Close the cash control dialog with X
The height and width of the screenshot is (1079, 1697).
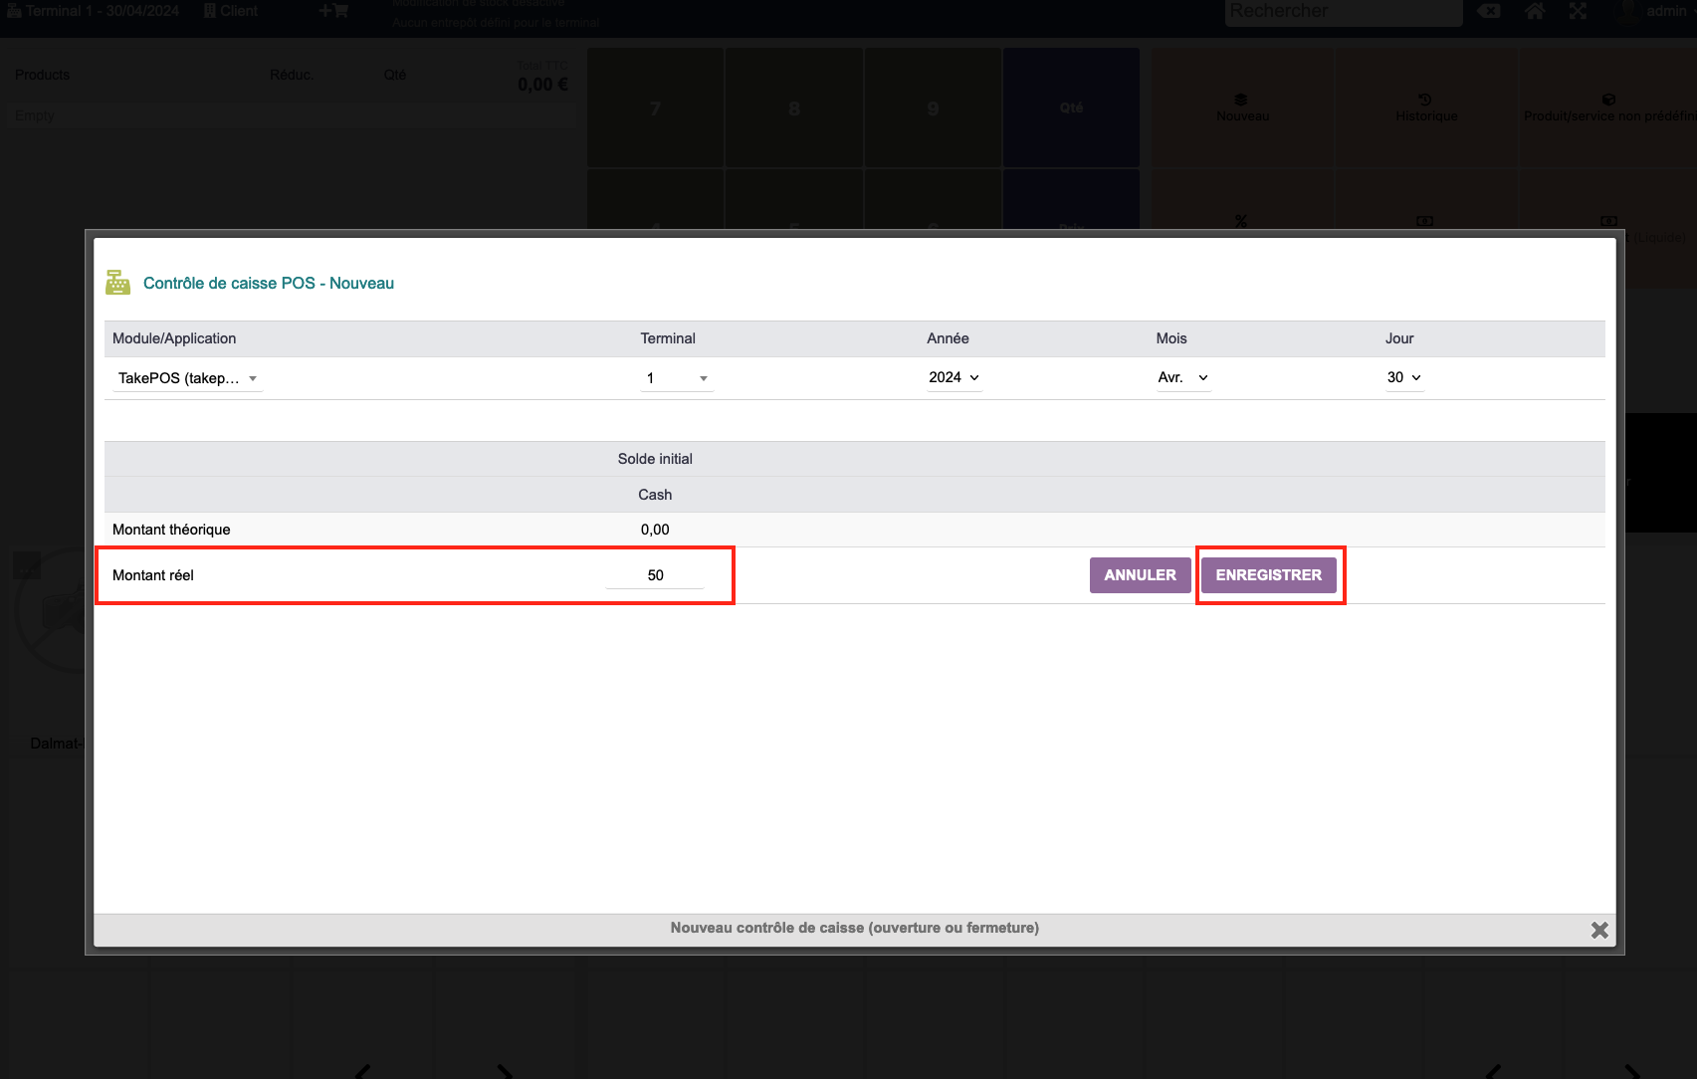(x=1598, y=930)
